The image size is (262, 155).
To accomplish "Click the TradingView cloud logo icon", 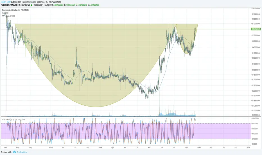I will pyautogui.click(x=14, y=152).
